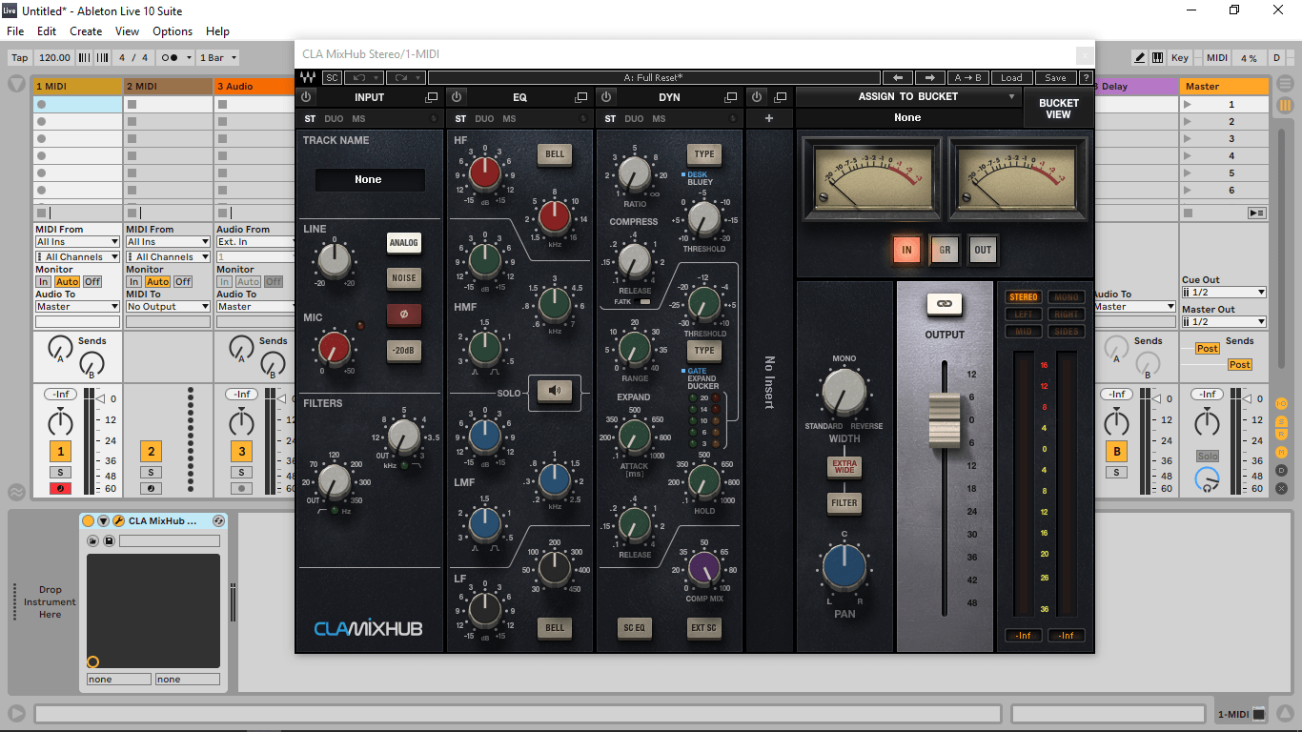Image resolution: width=1302 pixels, height=732 pixels.
Task: Save device preset floppy disk icon
Action: click(109, 540)
